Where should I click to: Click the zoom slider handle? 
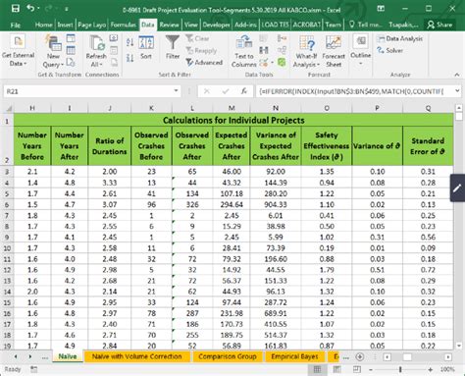400,370
